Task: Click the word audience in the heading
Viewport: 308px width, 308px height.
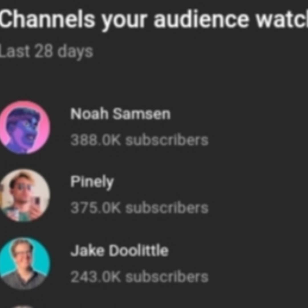Action: click(x=202, y=20)
